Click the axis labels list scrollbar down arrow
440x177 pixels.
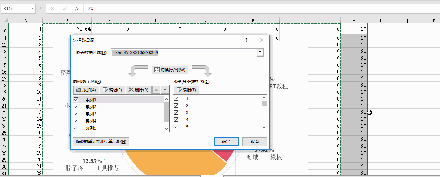[264, 128]
